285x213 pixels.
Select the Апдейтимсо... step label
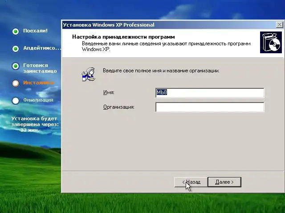tap(42, 48)
